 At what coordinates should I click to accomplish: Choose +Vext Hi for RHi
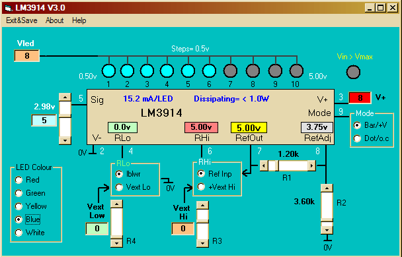tap(201, 187)
